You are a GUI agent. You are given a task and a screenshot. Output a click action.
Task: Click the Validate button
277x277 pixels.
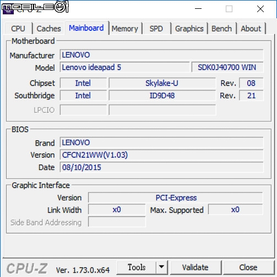point(195,267)
